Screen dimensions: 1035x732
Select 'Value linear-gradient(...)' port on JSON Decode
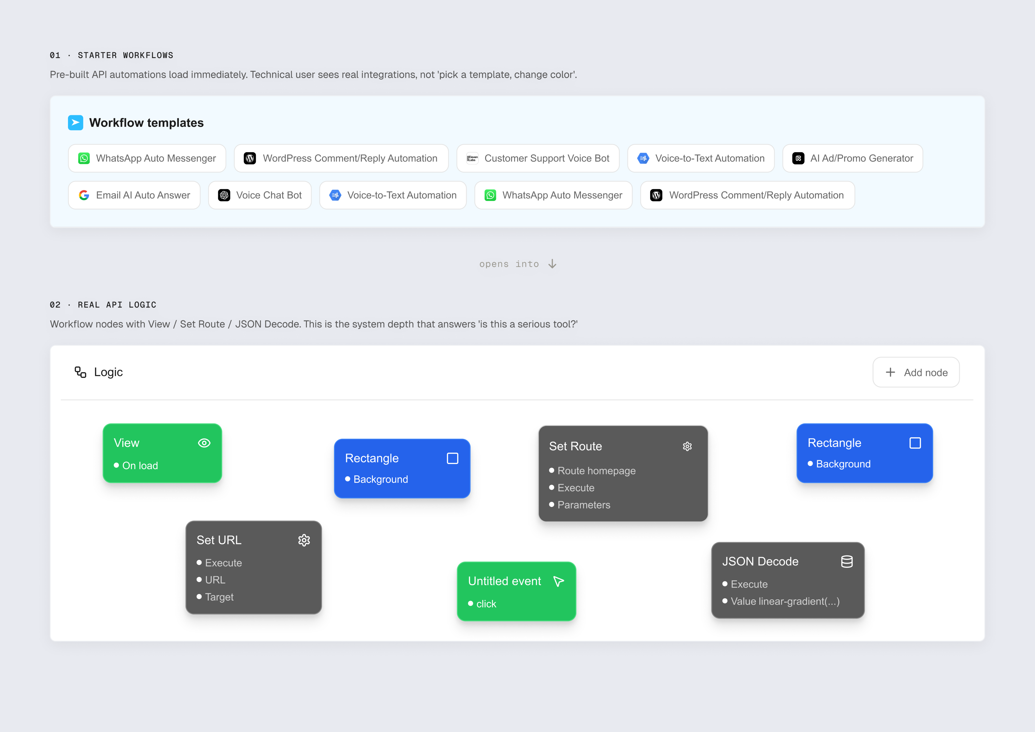(781, 601)
